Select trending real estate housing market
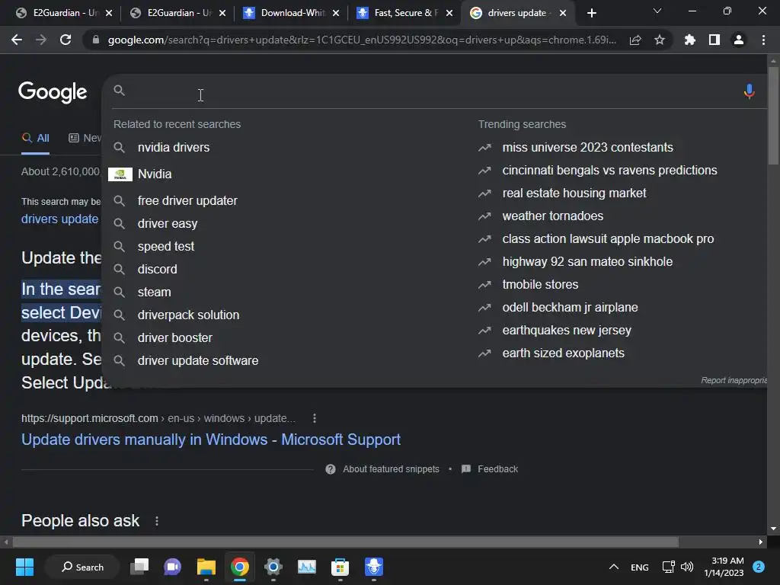This screenshot has width=780, height=585. [x=574, y=193]
